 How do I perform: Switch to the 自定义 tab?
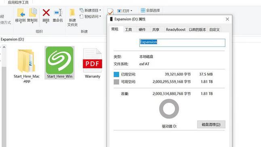tap(215, 29)
